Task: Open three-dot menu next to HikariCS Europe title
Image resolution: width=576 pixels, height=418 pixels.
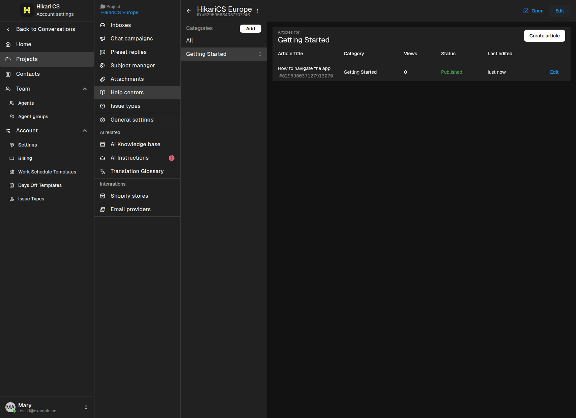Action: (x=257, y=11)
